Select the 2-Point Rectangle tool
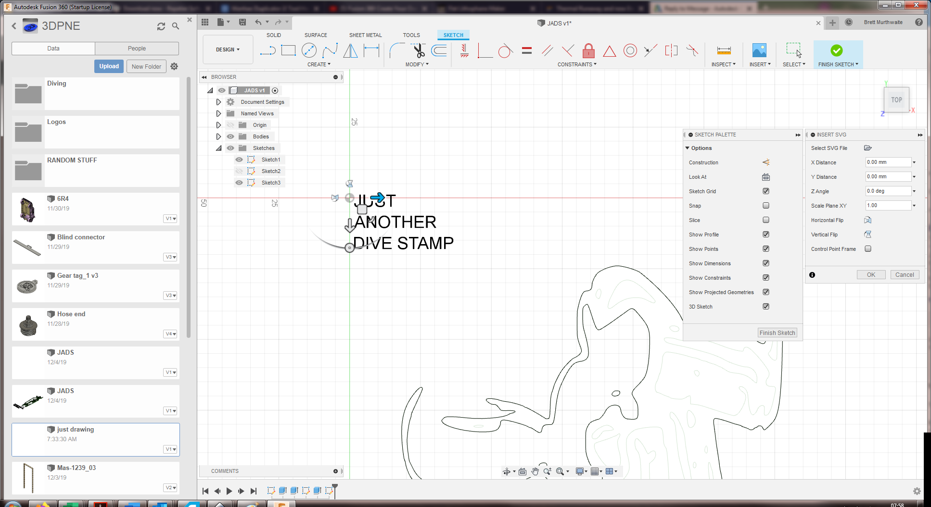 (288, 50)
